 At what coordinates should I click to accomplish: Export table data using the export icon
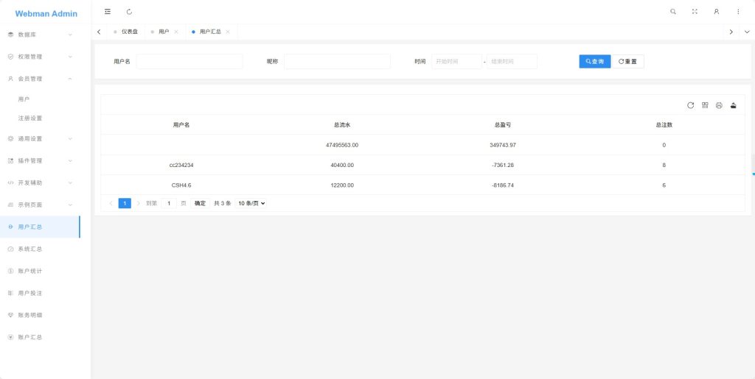[x=734, y=105]
